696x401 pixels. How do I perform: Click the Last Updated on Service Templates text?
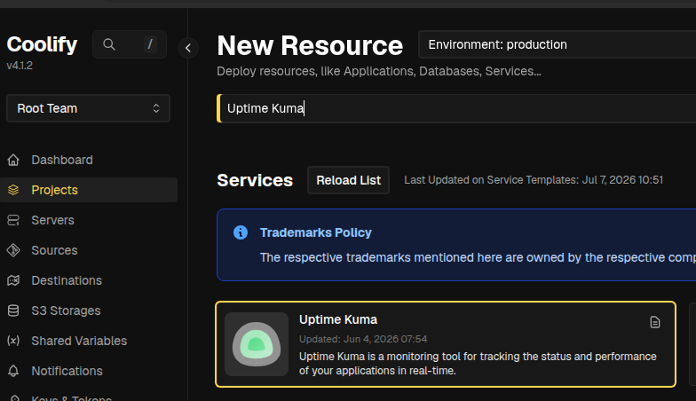[x=534, y=180]
